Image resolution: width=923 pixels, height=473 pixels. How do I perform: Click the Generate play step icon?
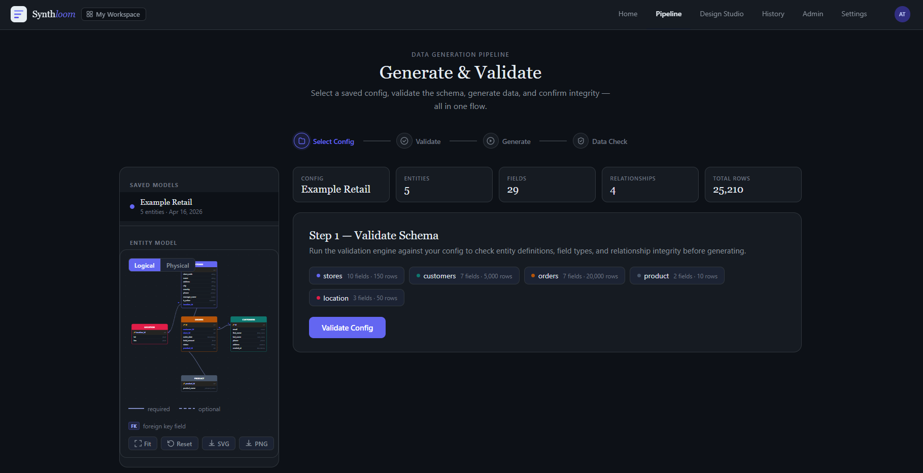(491, 141)
